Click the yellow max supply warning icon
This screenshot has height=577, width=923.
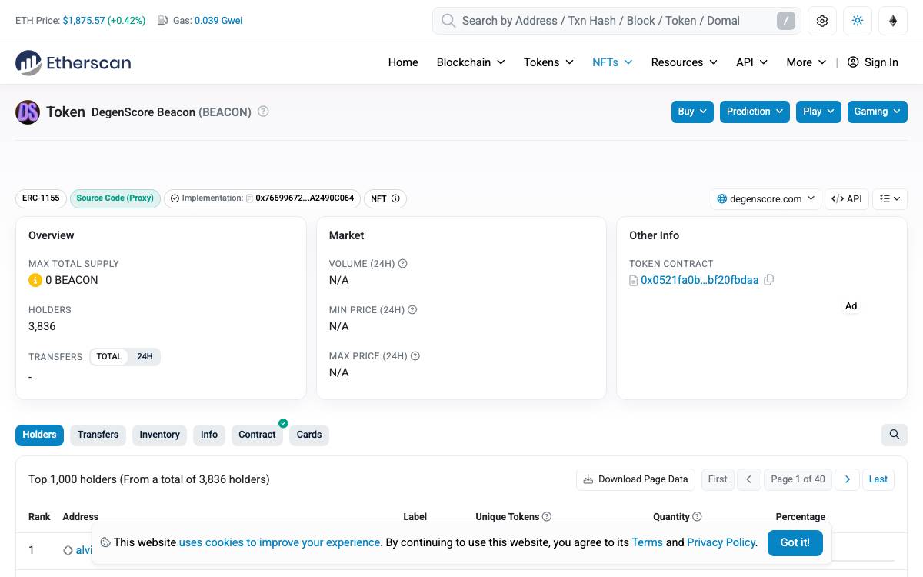[35, 280]
